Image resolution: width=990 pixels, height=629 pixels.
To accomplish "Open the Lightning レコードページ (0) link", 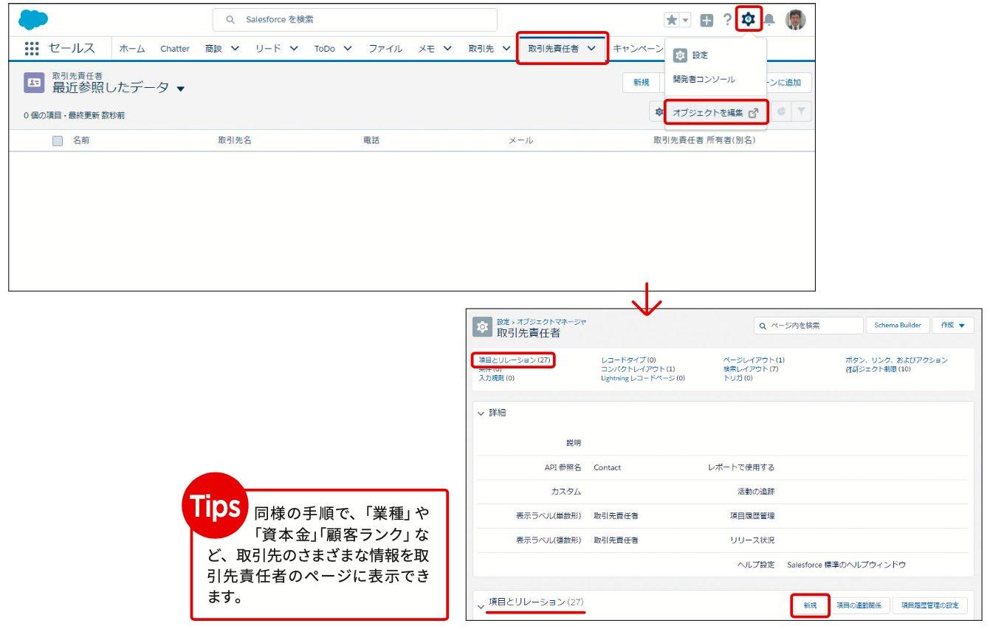I will 643,378.
